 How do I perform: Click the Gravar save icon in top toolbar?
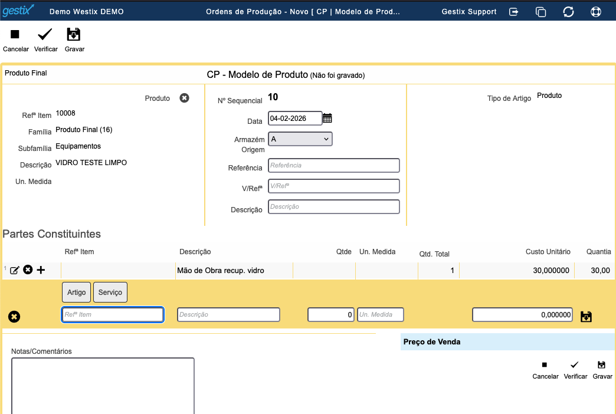[74, 35]
